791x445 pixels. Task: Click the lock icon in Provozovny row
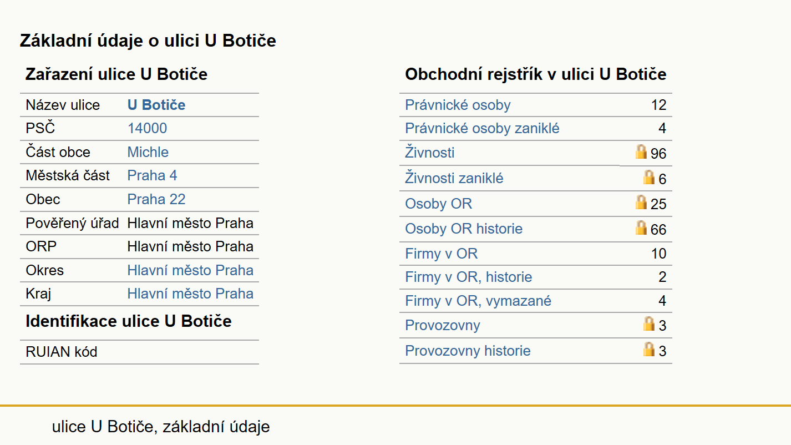[x=649, y=323]
